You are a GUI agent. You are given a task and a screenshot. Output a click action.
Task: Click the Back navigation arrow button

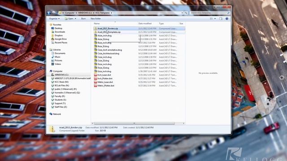pos(49,13)
